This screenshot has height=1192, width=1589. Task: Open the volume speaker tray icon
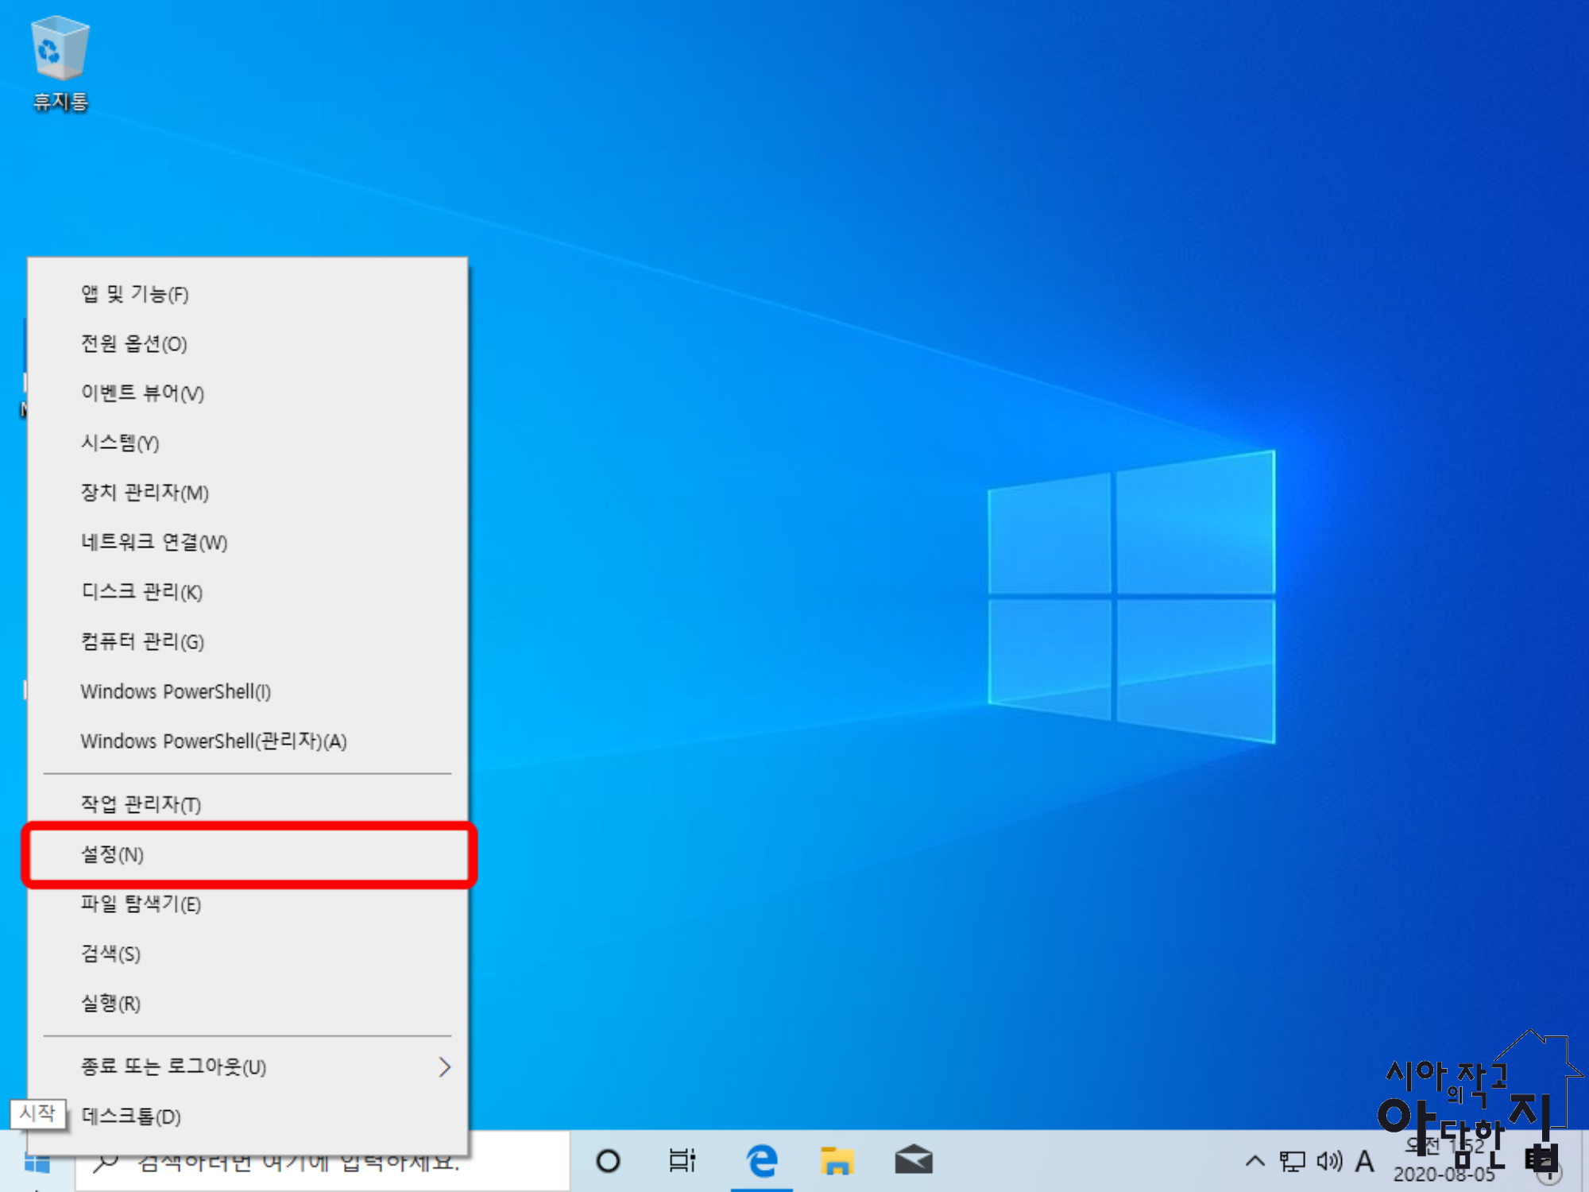coord(1329,1162)
